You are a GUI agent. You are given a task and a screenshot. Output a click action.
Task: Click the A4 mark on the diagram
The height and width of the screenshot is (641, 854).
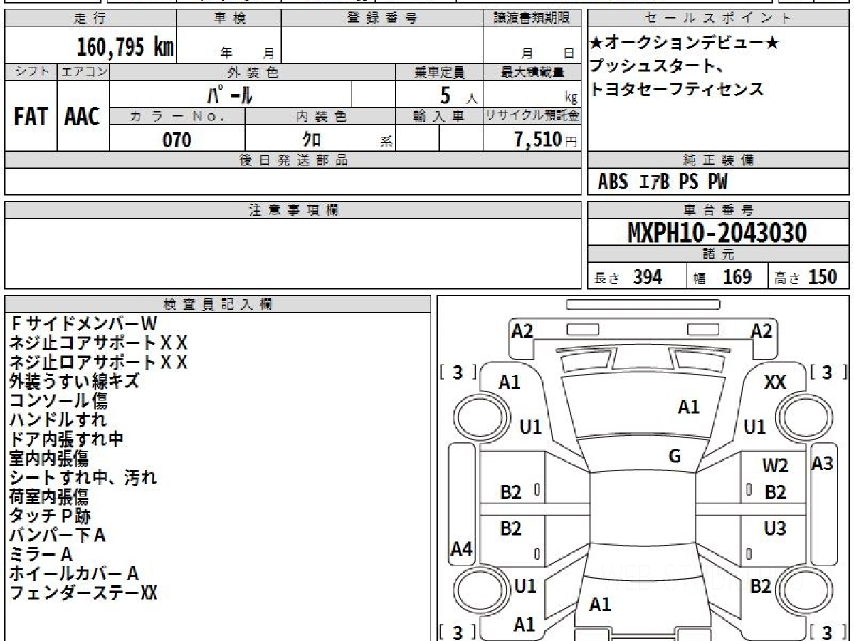462,548
